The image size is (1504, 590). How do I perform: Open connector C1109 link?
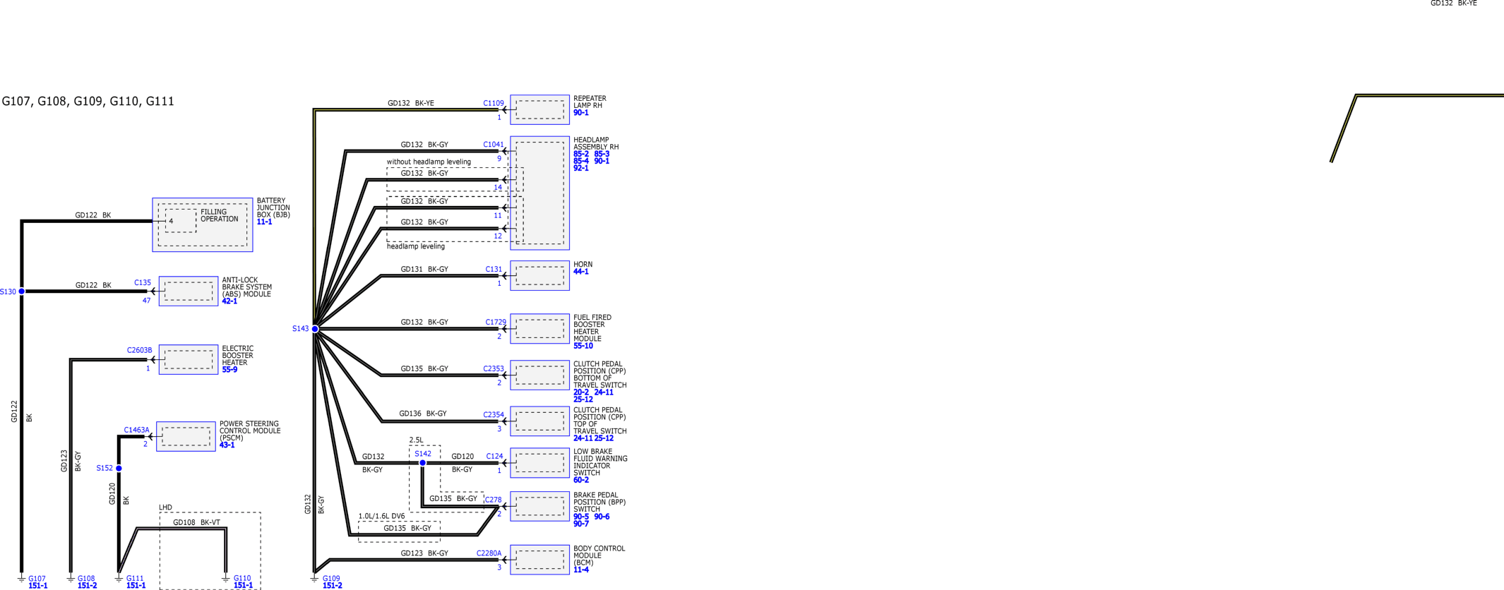(x=493, y=103)
